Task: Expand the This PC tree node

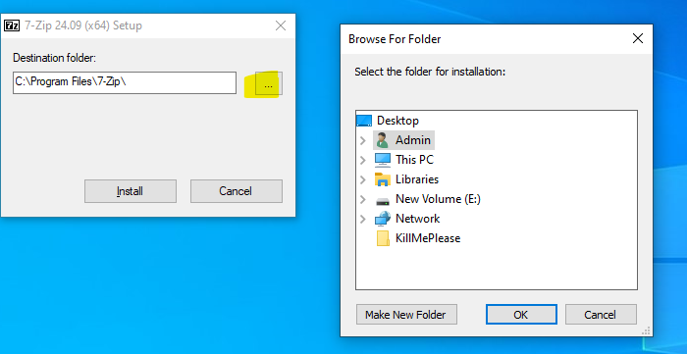Action: [x=362, y=160]
